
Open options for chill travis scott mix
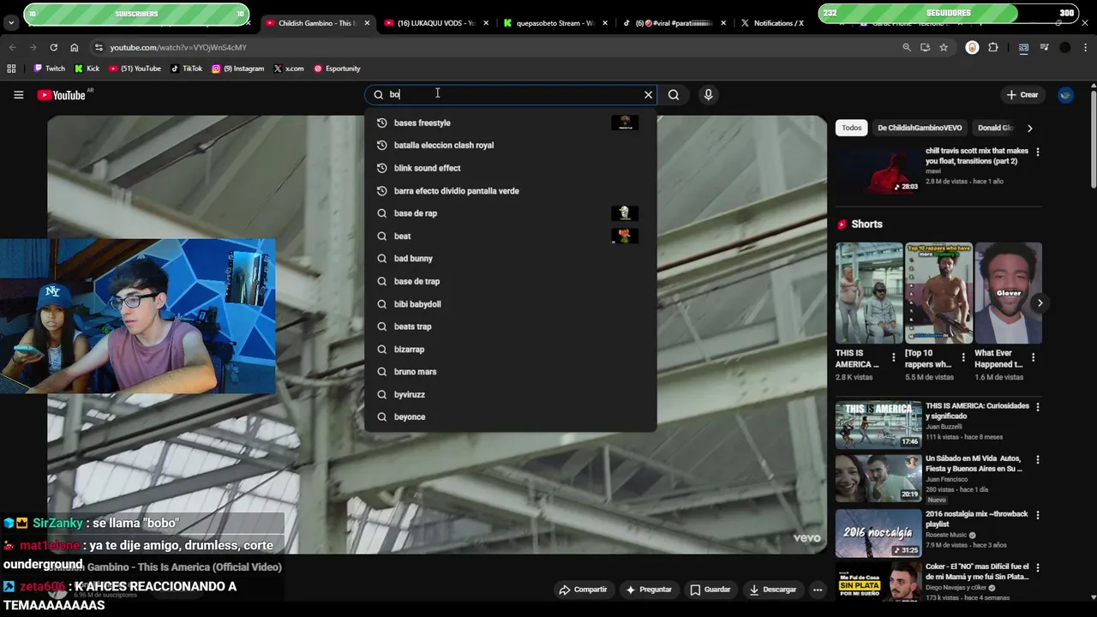pos(1038,152)
